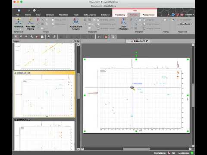Screen dimensions: 207x155
Task: Click the save icon in the quick access bar
Action: (x=19, y=10)
